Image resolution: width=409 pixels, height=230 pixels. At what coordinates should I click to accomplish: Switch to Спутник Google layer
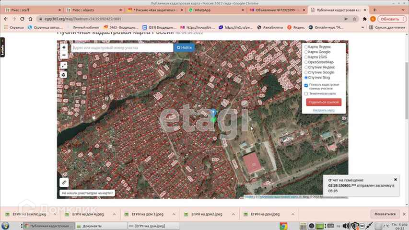(x=306, y=72)
